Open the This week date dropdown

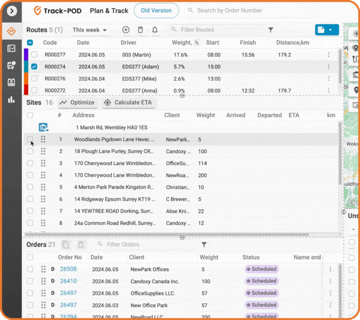pos(90,30)
